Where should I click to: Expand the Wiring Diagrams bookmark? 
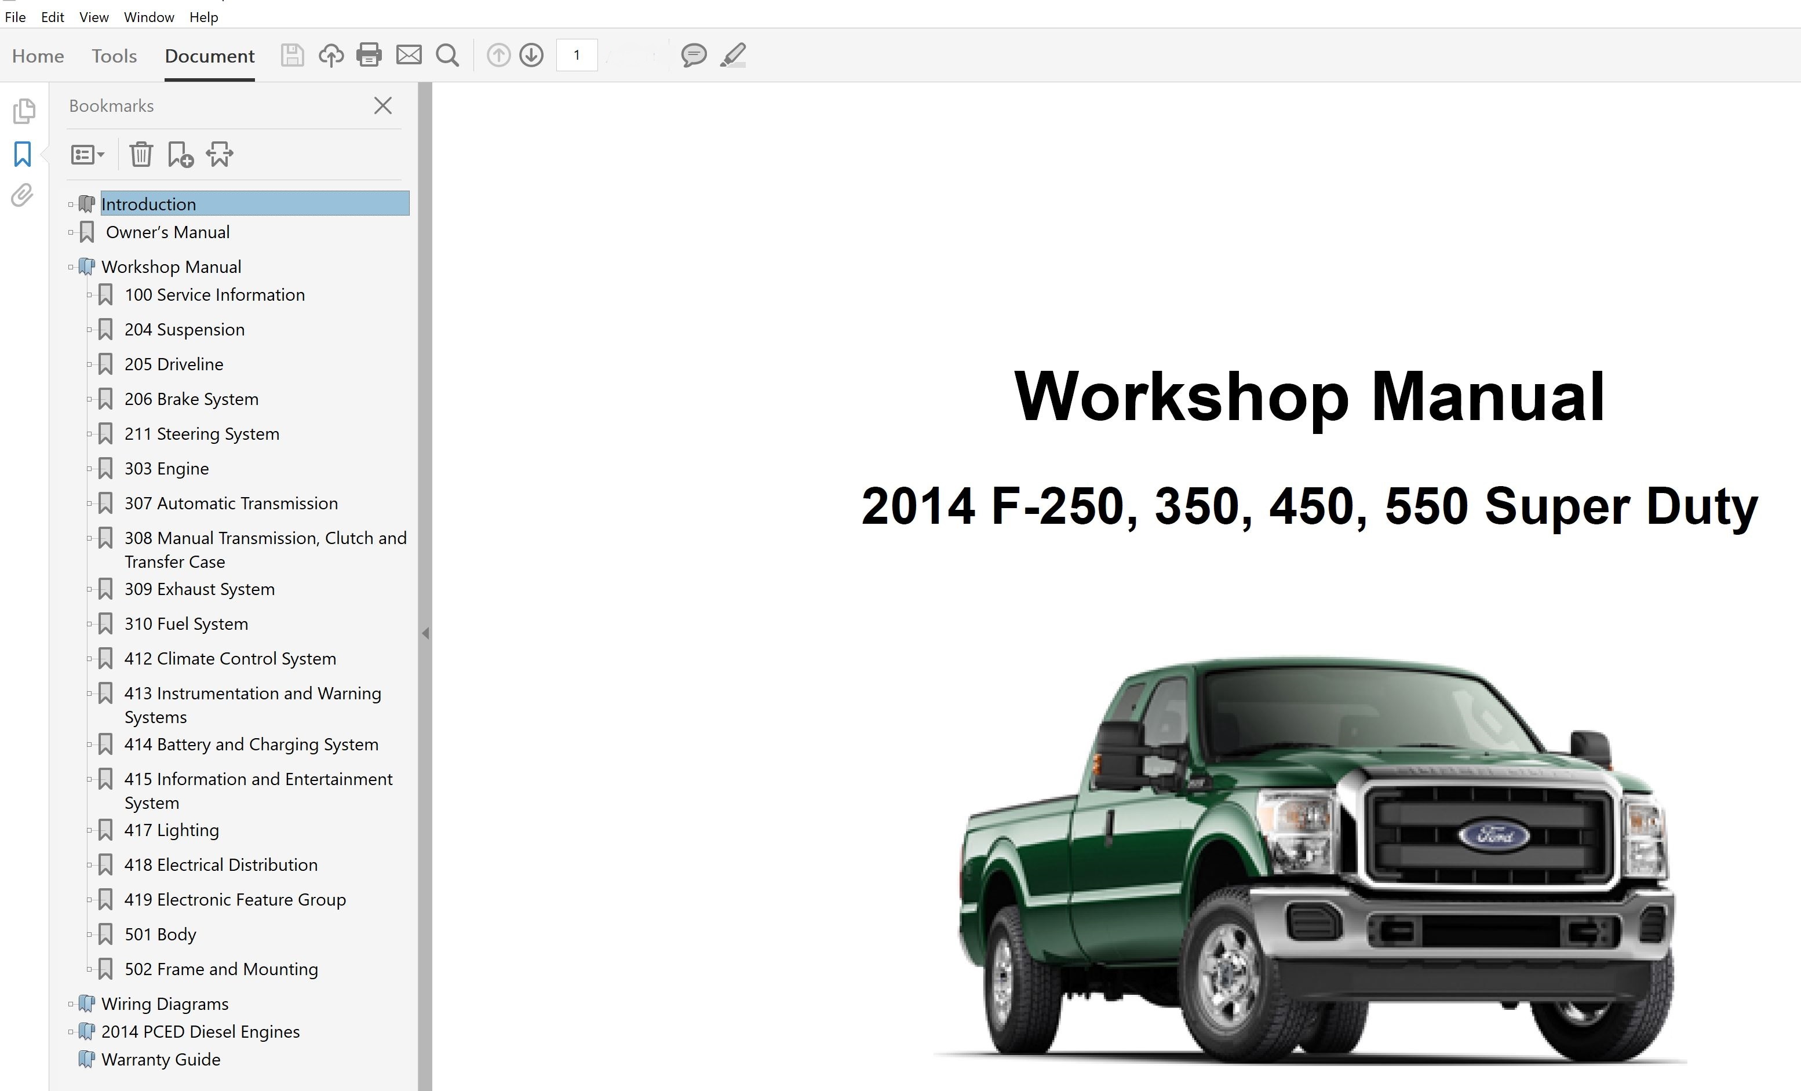click(71, 1004)
